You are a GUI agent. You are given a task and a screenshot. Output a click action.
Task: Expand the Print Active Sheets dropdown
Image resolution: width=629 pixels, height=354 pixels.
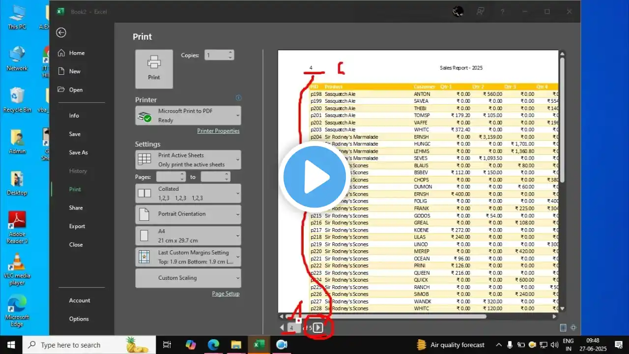coord(188,160)
